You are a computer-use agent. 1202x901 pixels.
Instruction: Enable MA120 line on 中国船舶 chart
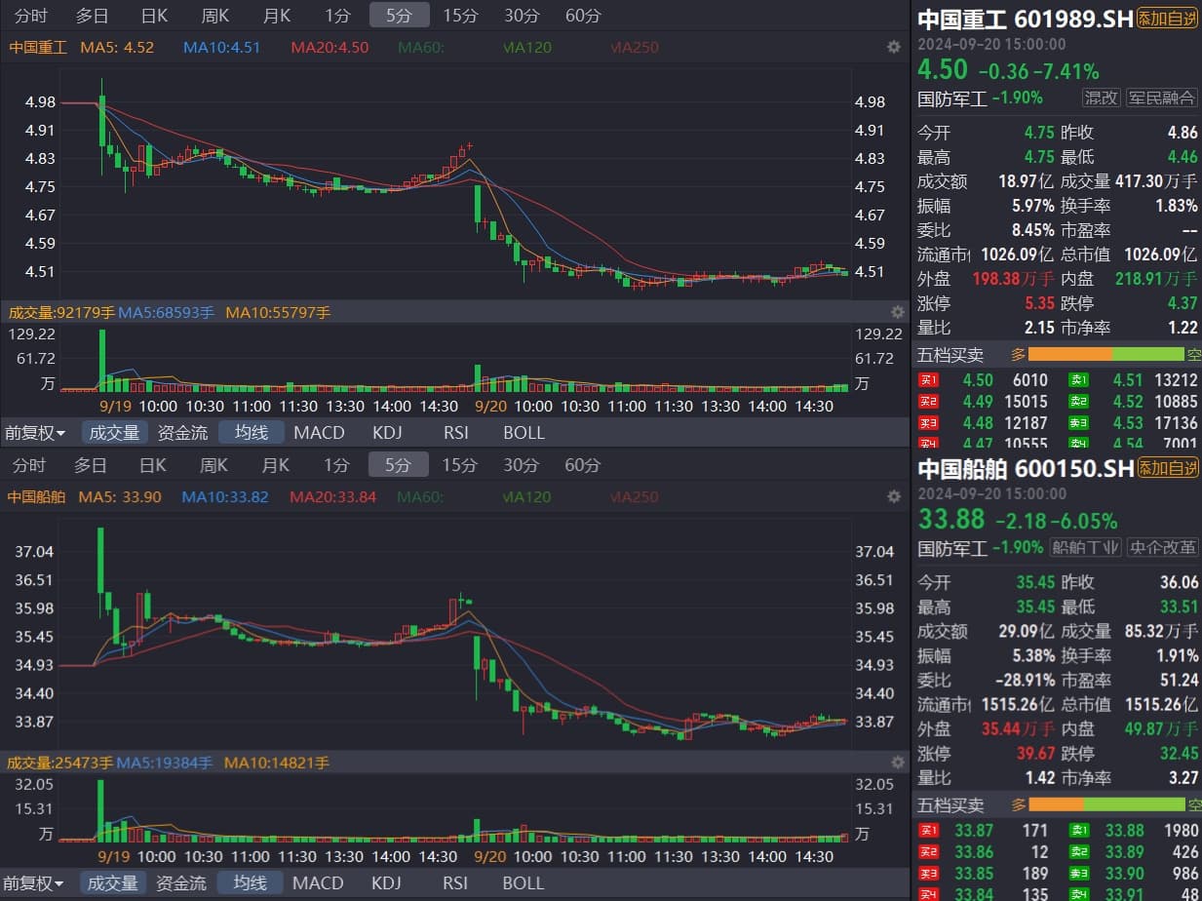point(527,496)
